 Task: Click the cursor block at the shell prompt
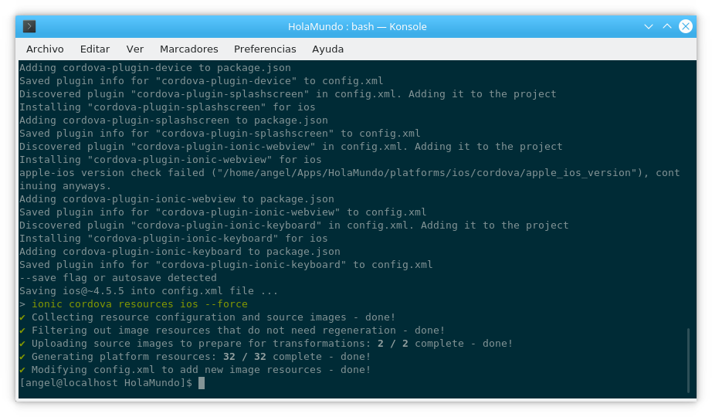(x=202, y=383)
